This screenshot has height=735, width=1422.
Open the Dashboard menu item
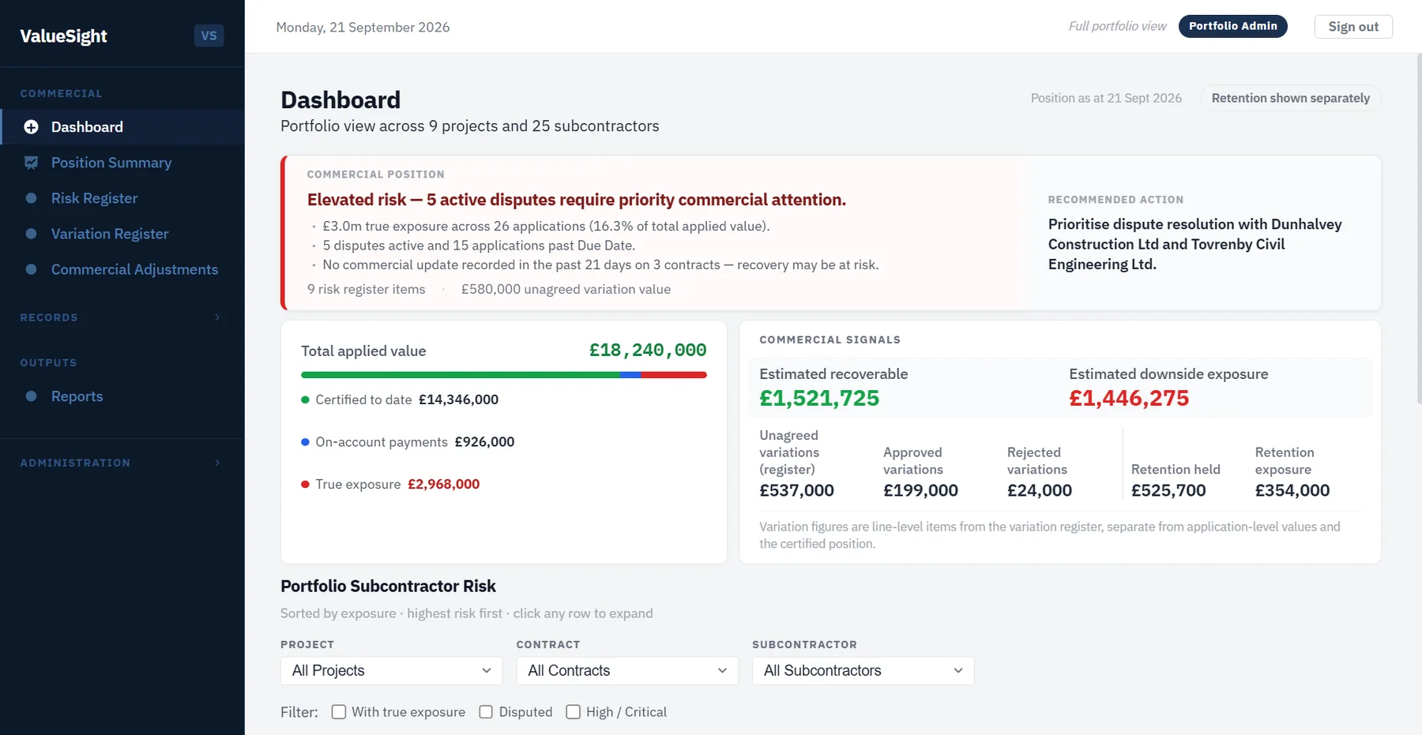pyautogui.click(x=122, y=127)
